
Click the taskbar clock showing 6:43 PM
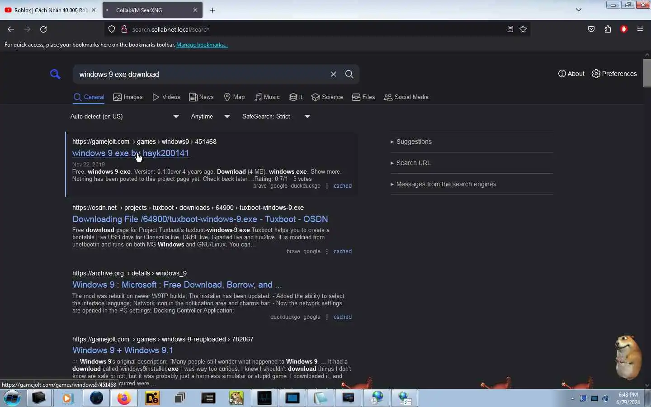(x=628, y=398)
